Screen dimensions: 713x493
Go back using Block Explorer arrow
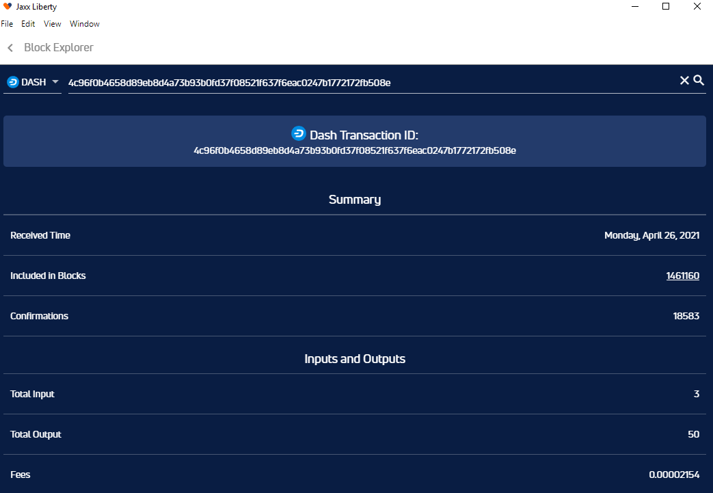10,48
